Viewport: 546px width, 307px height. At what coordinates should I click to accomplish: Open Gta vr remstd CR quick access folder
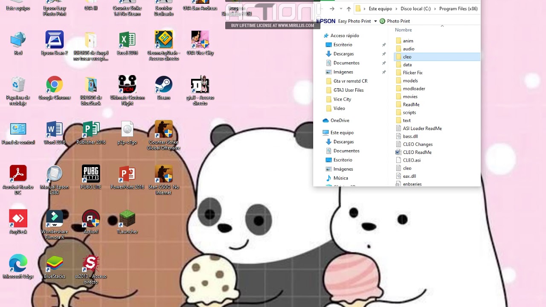point(350,81)
